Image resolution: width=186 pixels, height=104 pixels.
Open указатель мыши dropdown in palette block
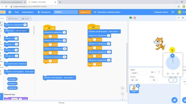21,31
